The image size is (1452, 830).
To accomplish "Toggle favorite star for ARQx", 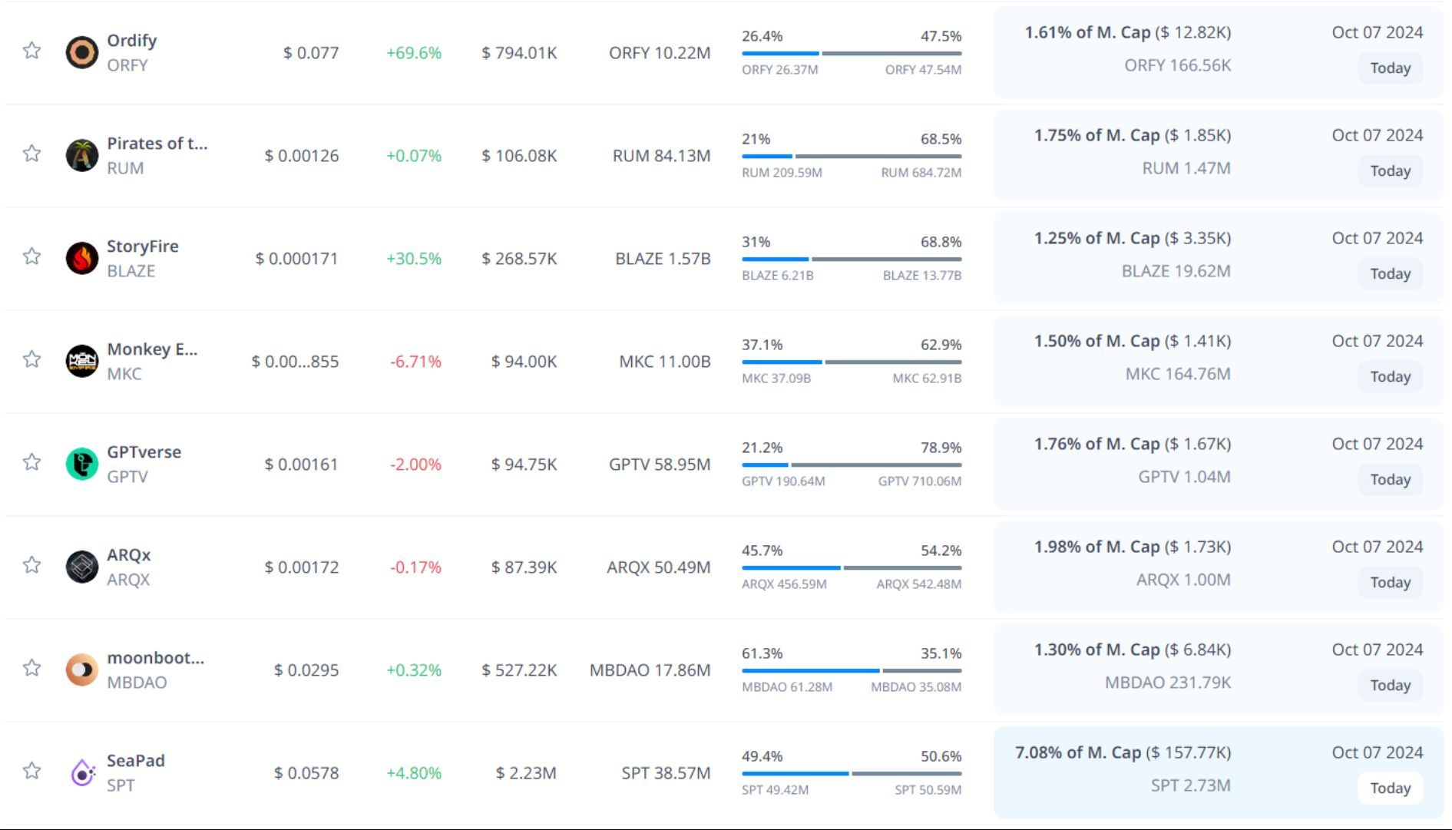I will point(31,565).
